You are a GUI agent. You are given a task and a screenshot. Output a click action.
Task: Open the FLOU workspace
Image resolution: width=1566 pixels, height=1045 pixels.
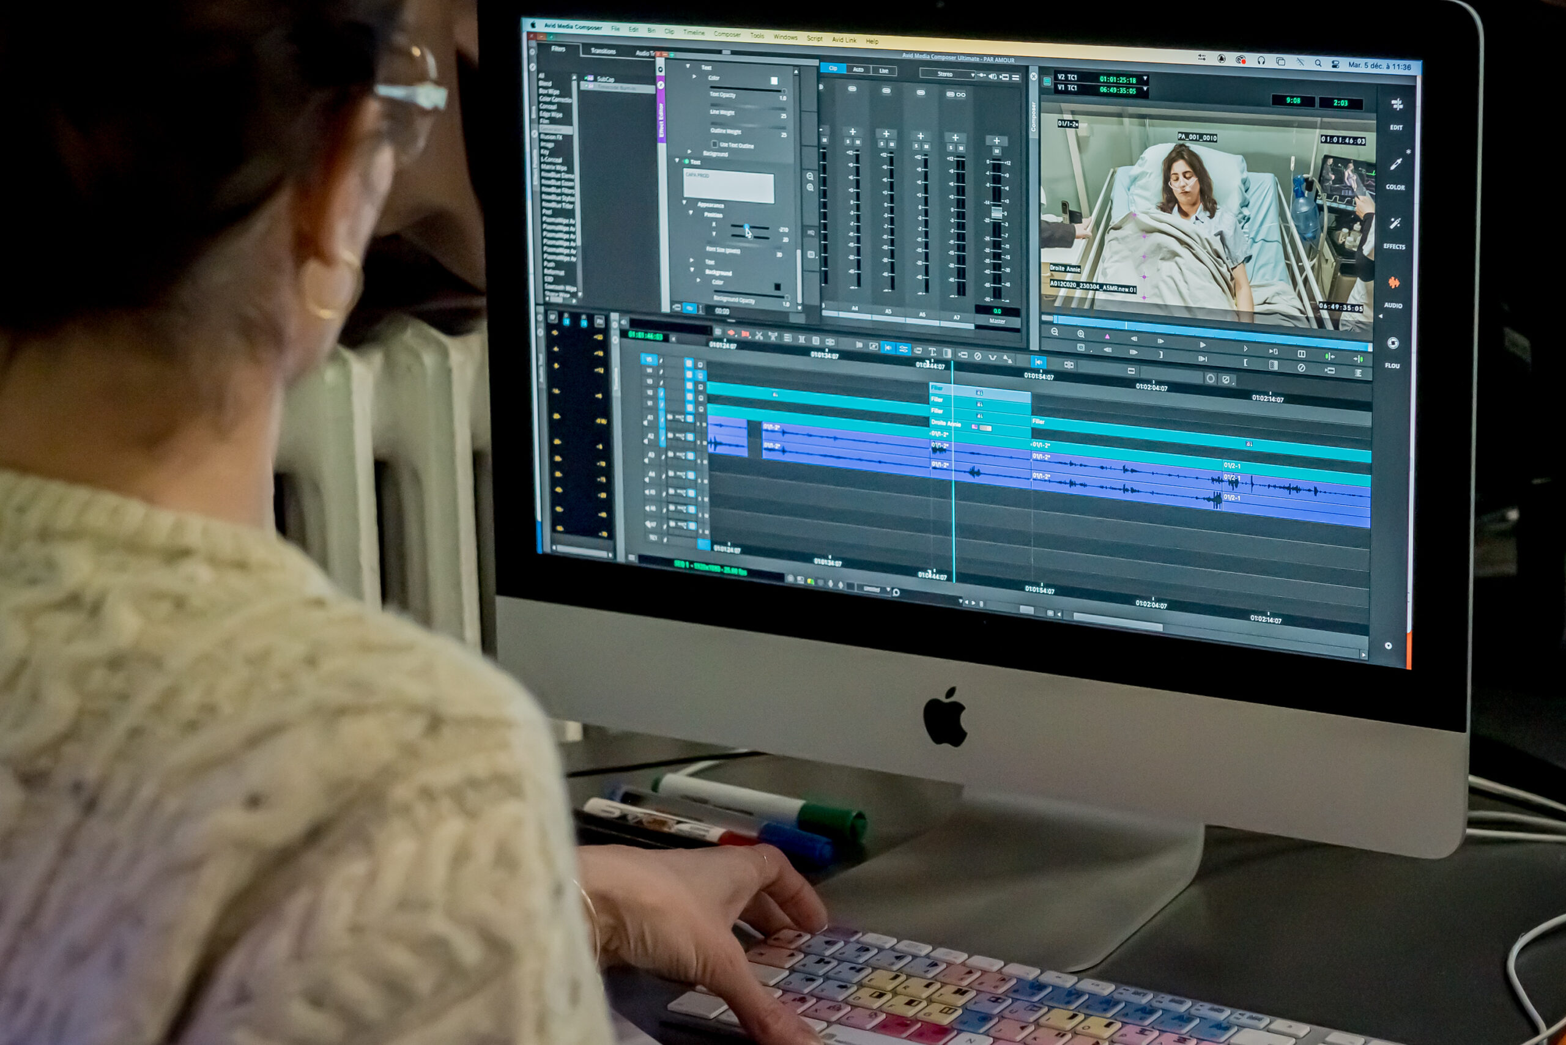1393,350
